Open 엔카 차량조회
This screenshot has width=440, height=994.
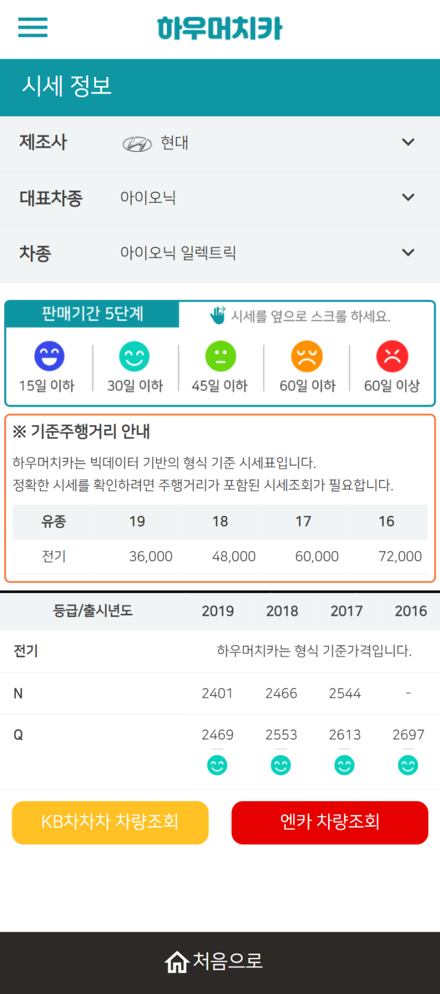(x=330, y=823)
